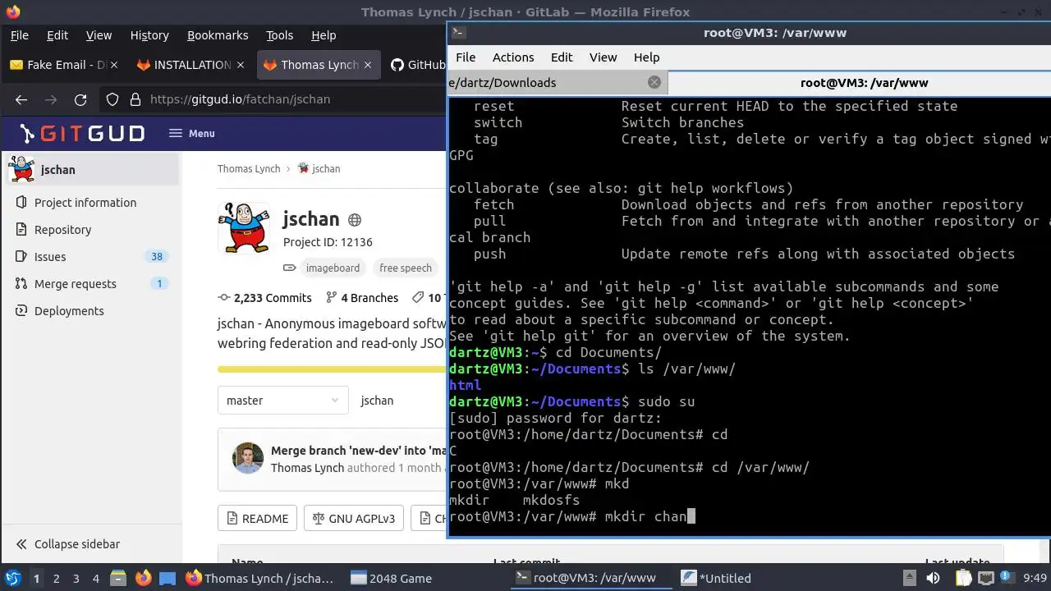Image resolution: width=1051 pixels, height=591 pixels.
Task: Open Firefox Tools menu
Action: click(x=279, y=35)
